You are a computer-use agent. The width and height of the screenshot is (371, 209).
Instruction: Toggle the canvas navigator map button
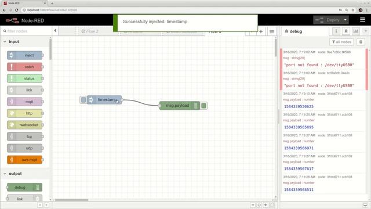tap(272, 205)
